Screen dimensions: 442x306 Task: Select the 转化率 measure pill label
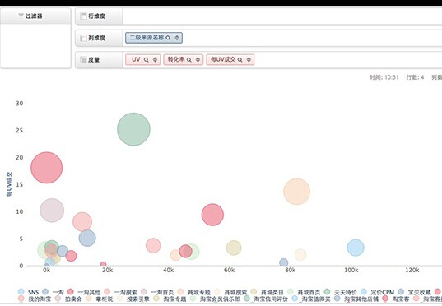pos(176,59)
